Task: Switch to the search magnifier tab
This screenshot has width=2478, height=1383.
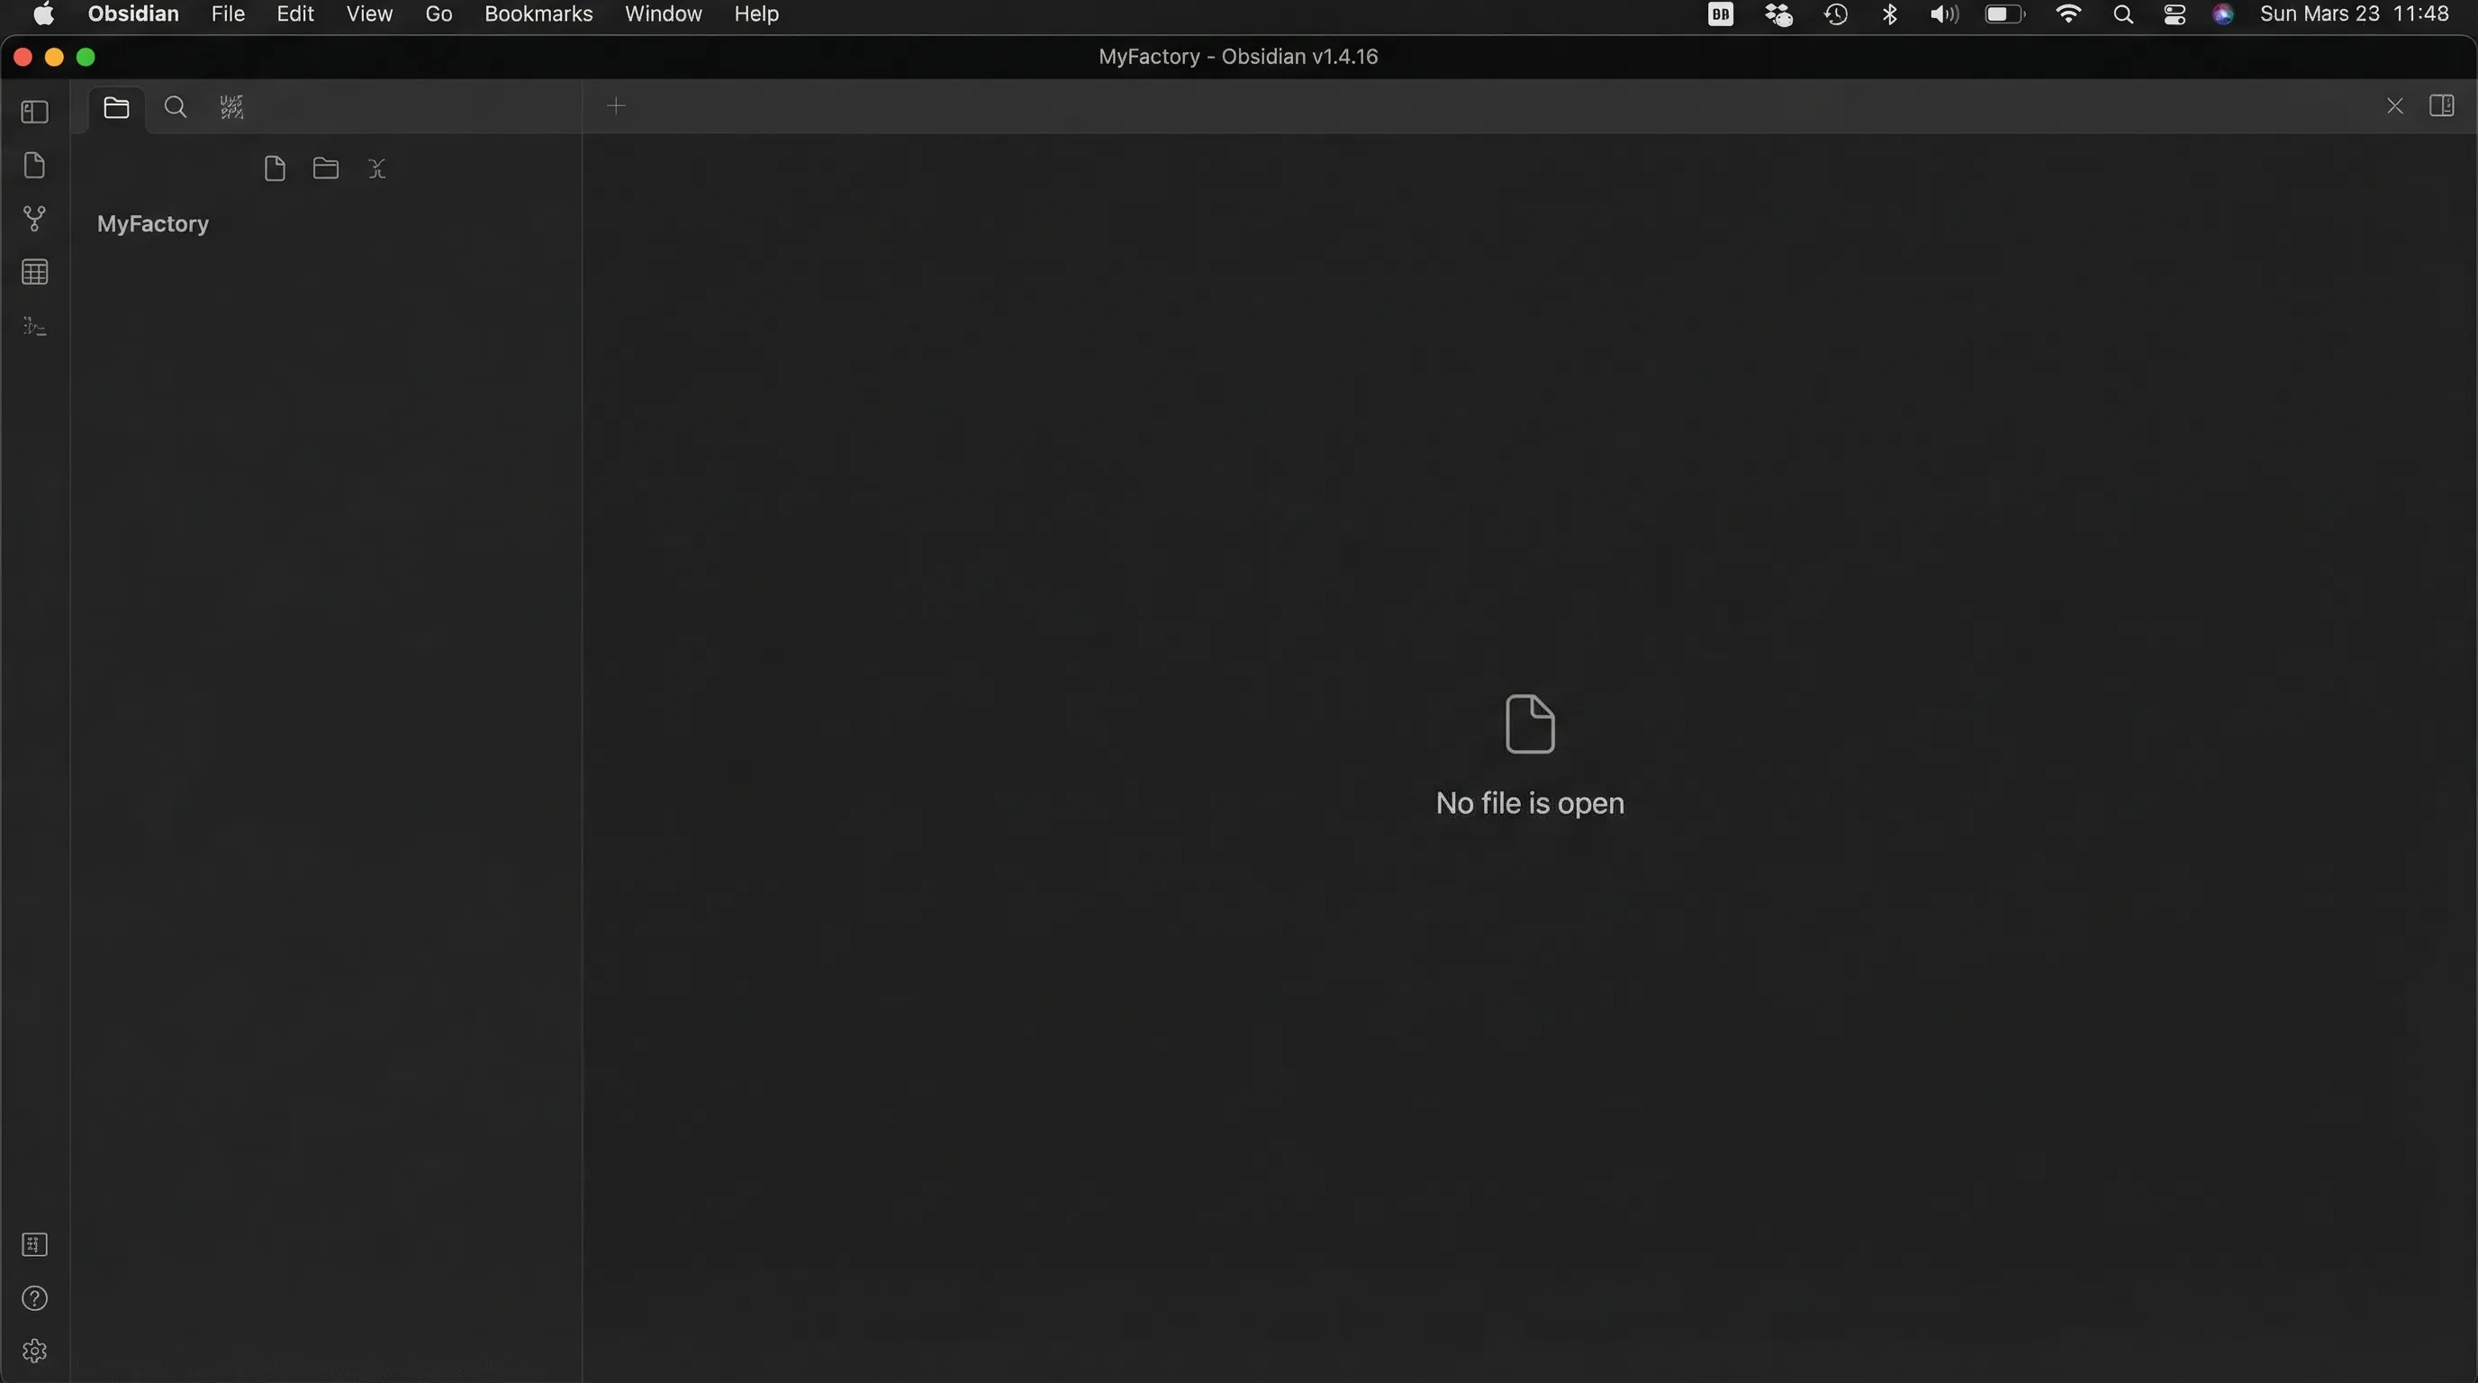Action: point(175,107)
